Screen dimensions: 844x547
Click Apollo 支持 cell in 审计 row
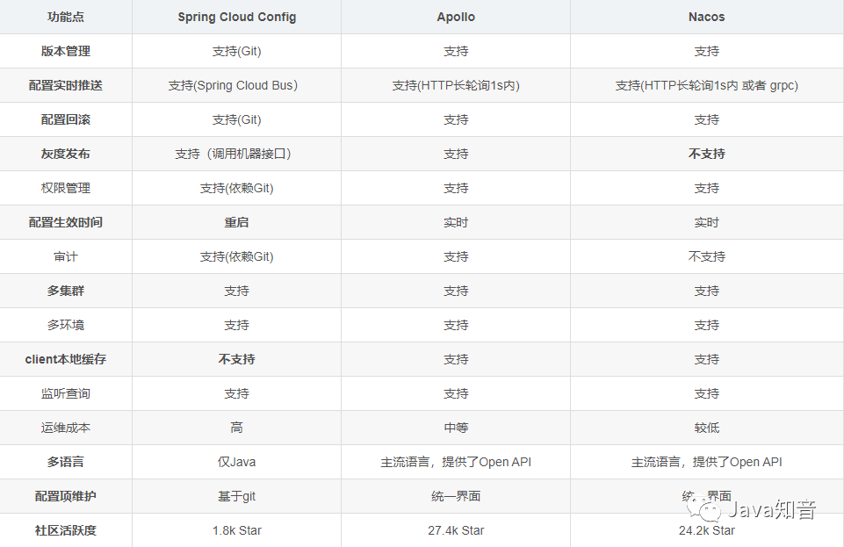456,256
